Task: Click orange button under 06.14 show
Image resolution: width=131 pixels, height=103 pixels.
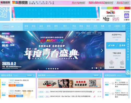Action: (x=12, y=96)
